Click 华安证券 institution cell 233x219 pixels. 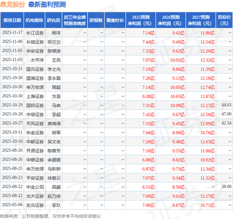click(35, 51)
